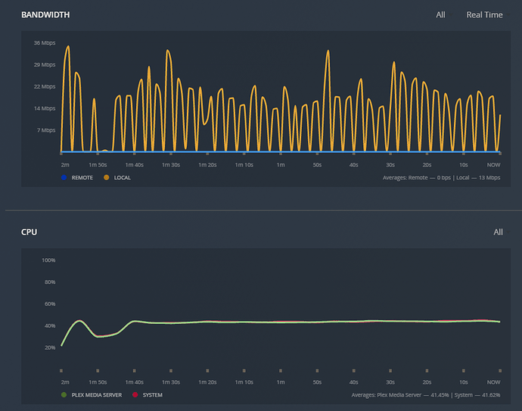522x411 pixels.
Task: Click the CPU averages summary text
Action: pos(426,394)
